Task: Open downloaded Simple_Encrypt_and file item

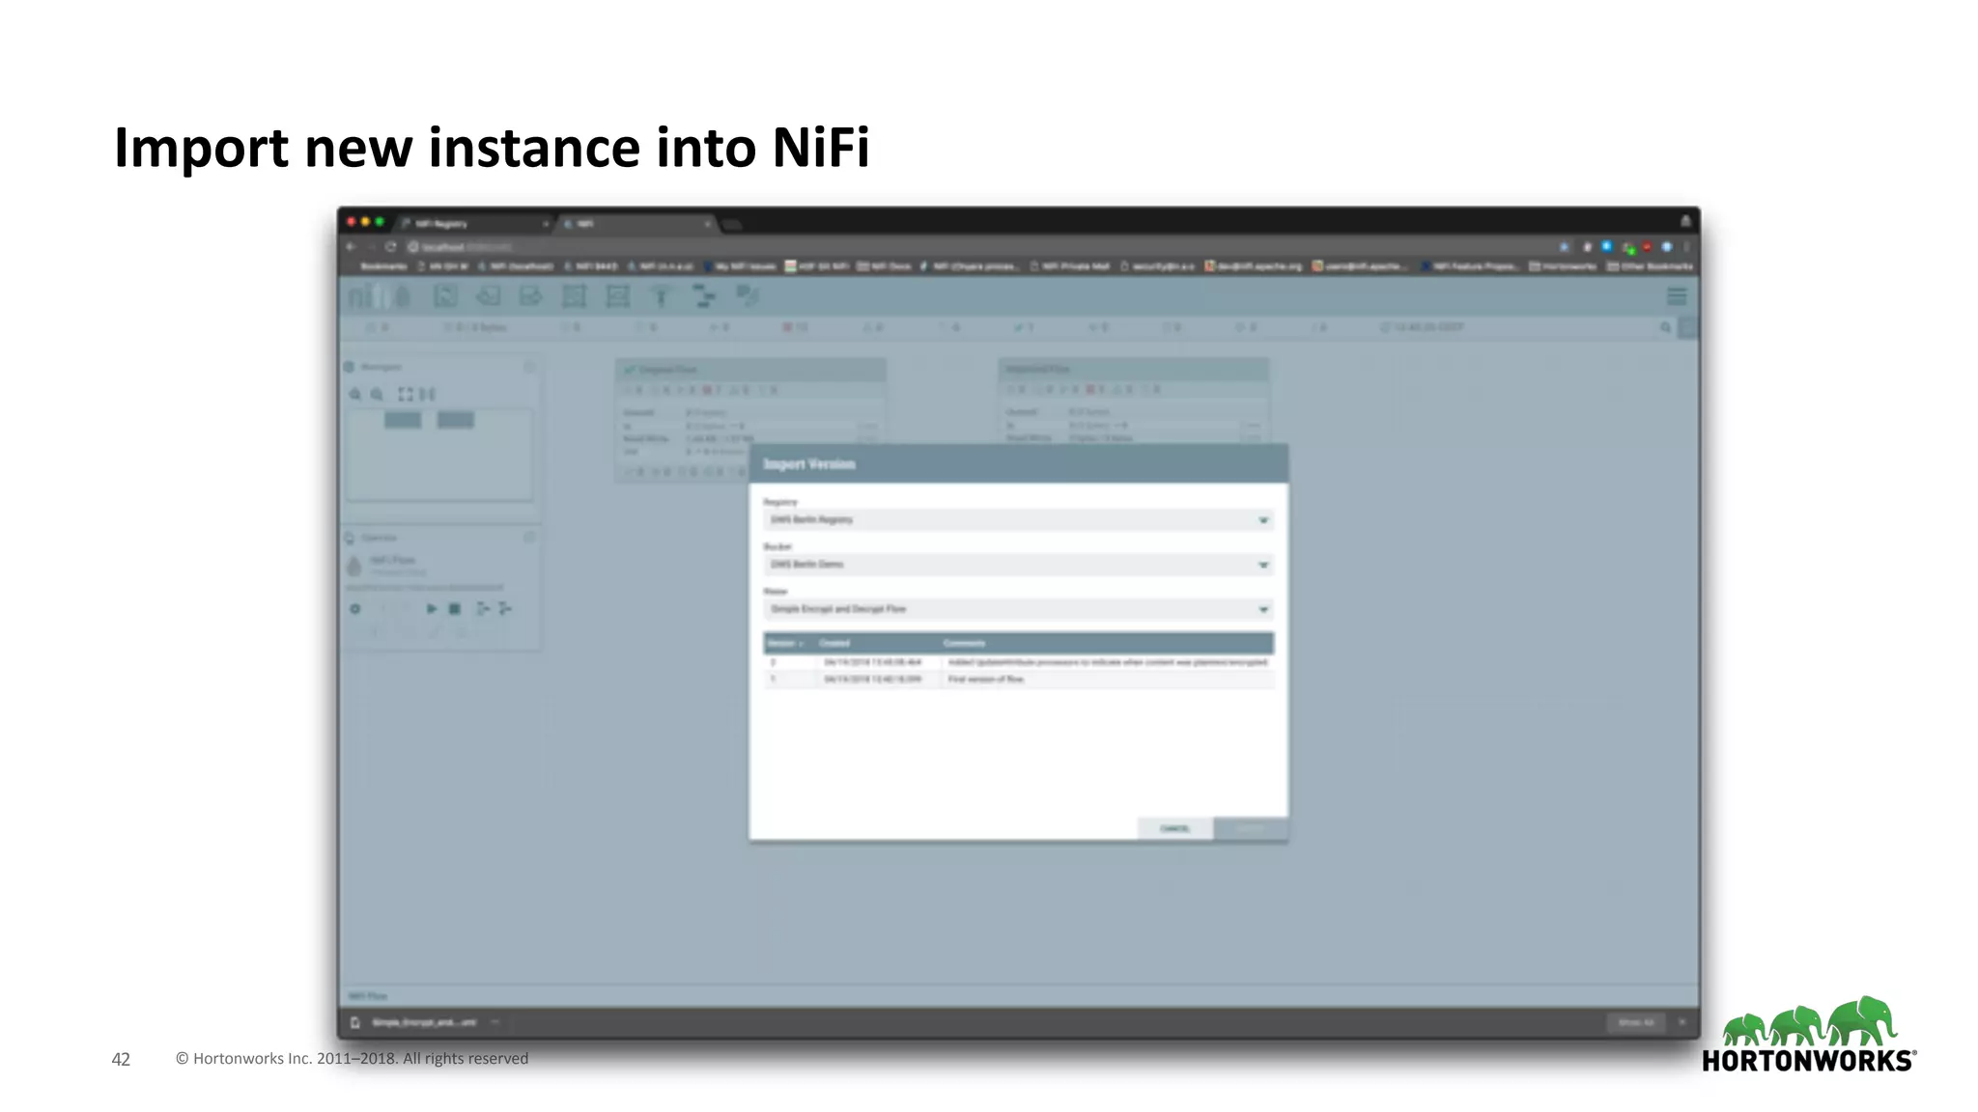Action: (415, 1022)
